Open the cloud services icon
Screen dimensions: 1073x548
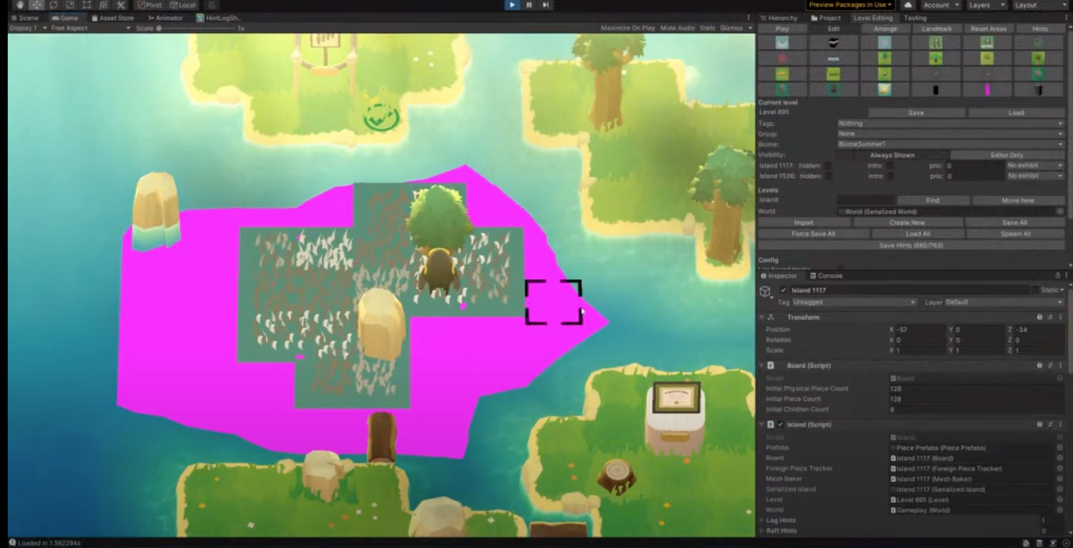point(908,5)
